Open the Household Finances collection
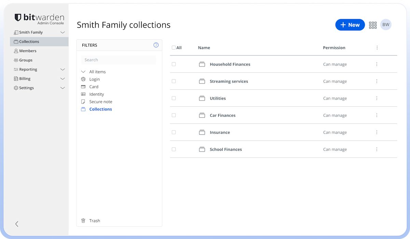Screen dimensions: 410x239 [x=230, y=64]
